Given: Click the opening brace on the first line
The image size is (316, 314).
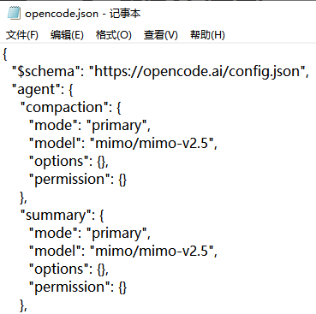Looking at the screenshot, I should [5, 54].
